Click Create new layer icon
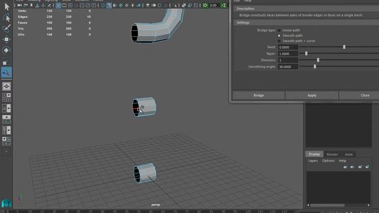The height and width of the screenshot is (213, 379). click(x=360, y=167)
